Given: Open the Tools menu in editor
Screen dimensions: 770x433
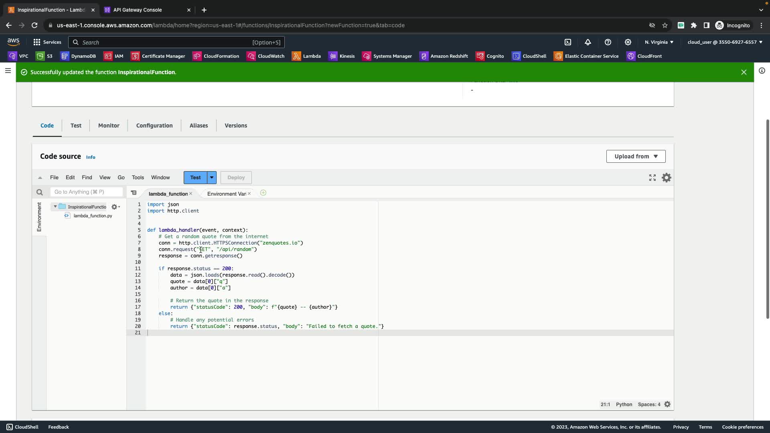Looking at the screenshot, I should coord(138,178).
